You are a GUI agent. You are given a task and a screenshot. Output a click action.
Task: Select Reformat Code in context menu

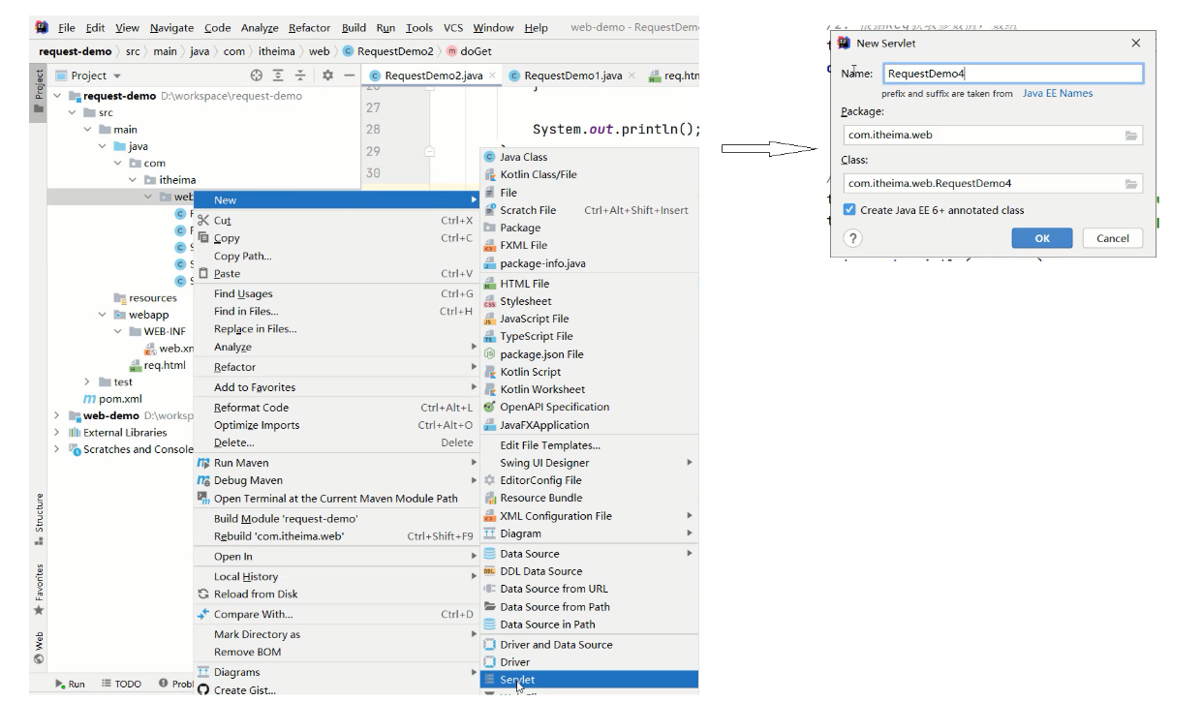click(x=334, y=408)
